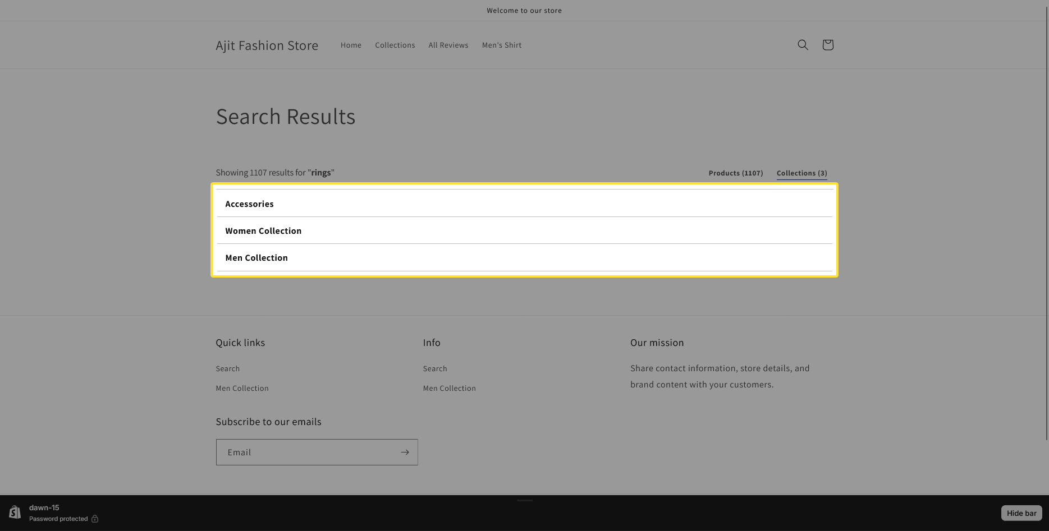Go to All Reviews page
Viewport: 1049px width, 531px height.
pos(448,45)
